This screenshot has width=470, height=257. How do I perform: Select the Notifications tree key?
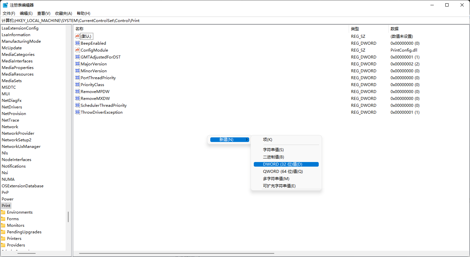pos(14,166)
